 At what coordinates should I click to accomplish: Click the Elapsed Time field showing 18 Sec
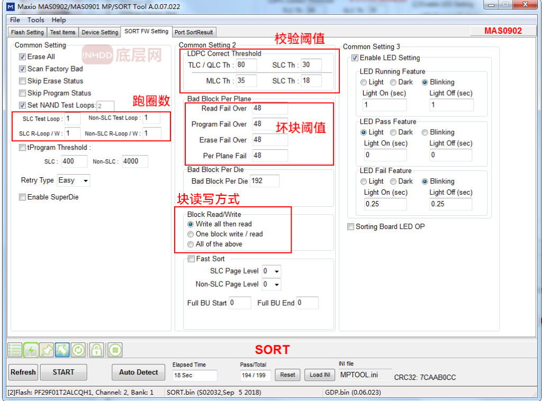195,375
